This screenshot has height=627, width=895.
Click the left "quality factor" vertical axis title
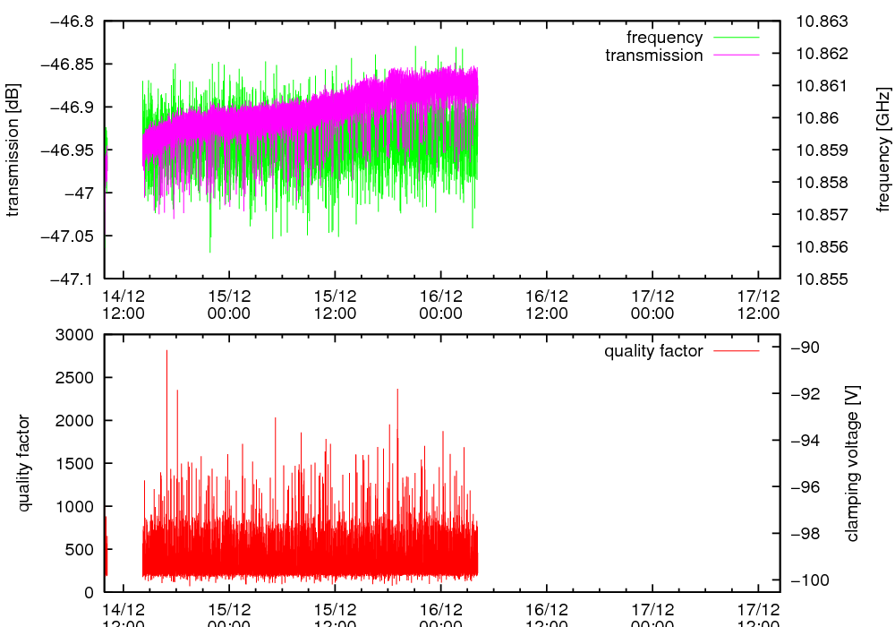click(24, 463)
